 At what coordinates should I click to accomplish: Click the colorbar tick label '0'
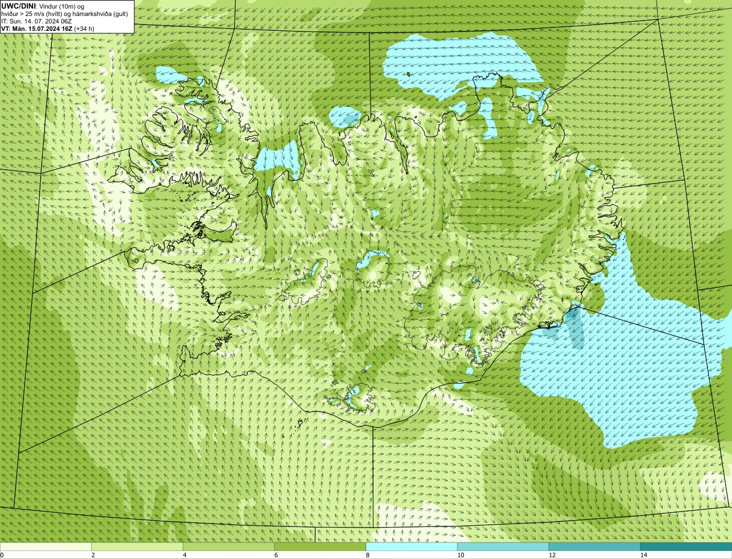(2, 555)
